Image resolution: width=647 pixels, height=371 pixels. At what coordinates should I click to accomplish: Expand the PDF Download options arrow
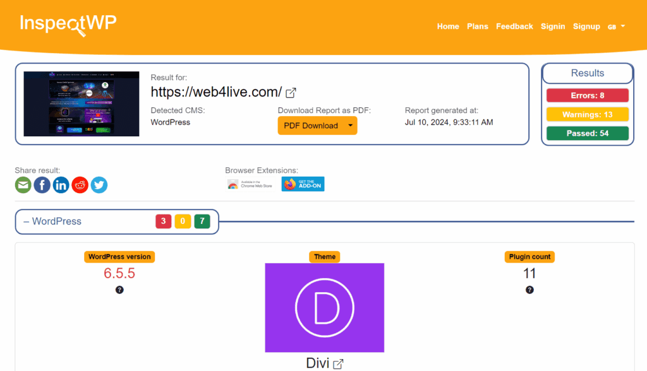coord(350,126)
